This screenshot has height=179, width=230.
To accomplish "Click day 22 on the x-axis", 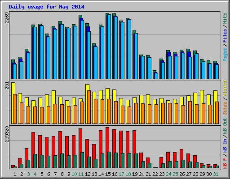I will click(x=155, y=174).
